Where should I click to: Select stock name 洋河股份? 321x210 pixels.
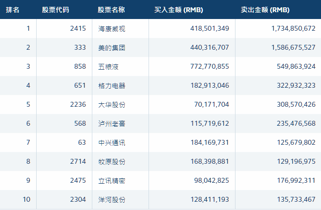(x=111, y=199)
